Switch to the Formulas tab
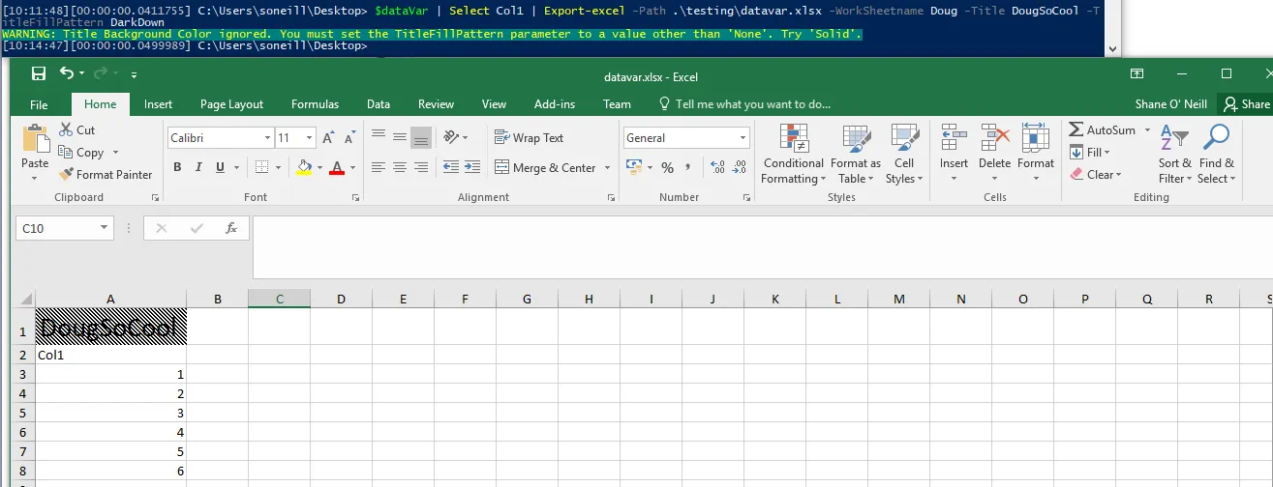Image resolution: width=1273 pixels, height=487 pixels. point(315,104)
